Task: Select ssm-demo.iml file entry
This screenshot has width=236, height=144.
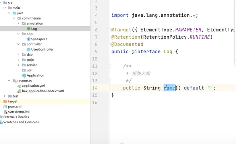Action: click(19, 112)
